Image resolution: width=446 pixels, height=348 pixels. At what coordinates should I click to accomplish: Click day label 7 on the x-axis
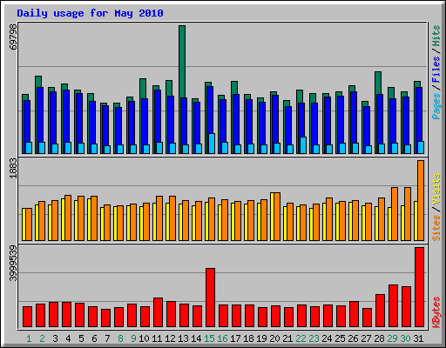click(107, 338)
